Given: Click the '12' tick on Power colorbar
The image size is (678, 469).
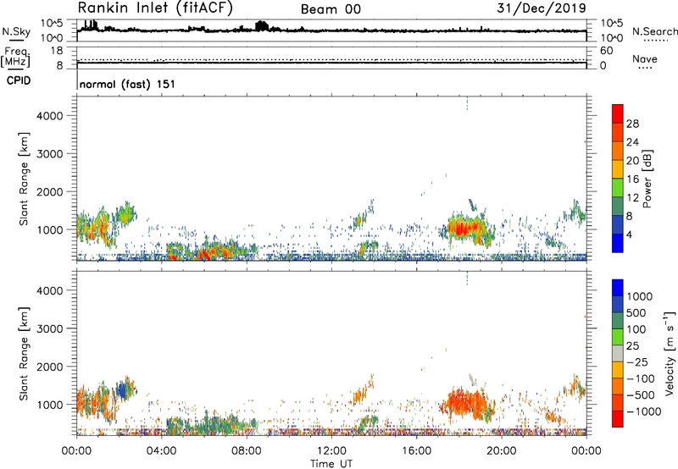Looking at the screenshot, I should (632, 198).
